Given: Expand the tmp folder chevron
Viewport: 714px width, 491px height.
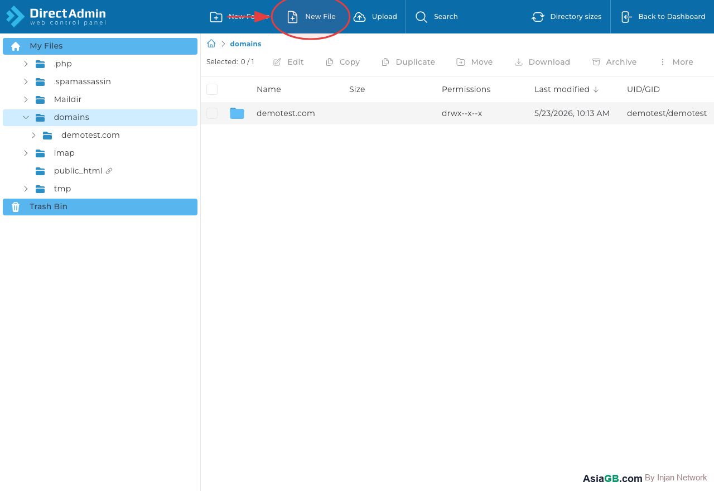Looking at the screenshot, I should point(26,189).
